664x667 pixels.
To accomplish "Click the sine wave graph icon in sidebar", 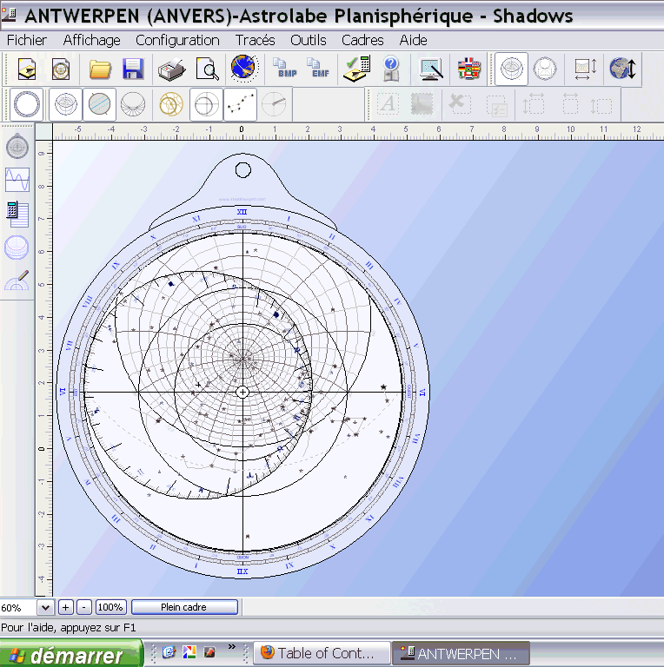I will tap(17, 180).
